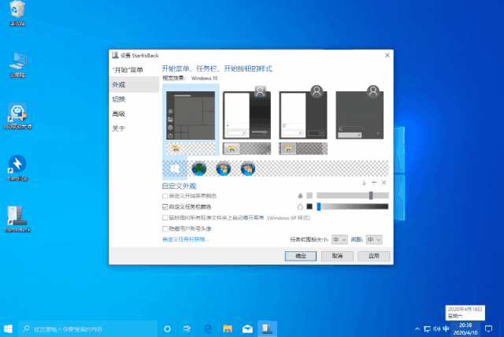Open the Mail app from the taskbar
Image resolution: width=504 pixels, height=337 pixels.
[x=247, y=329]
